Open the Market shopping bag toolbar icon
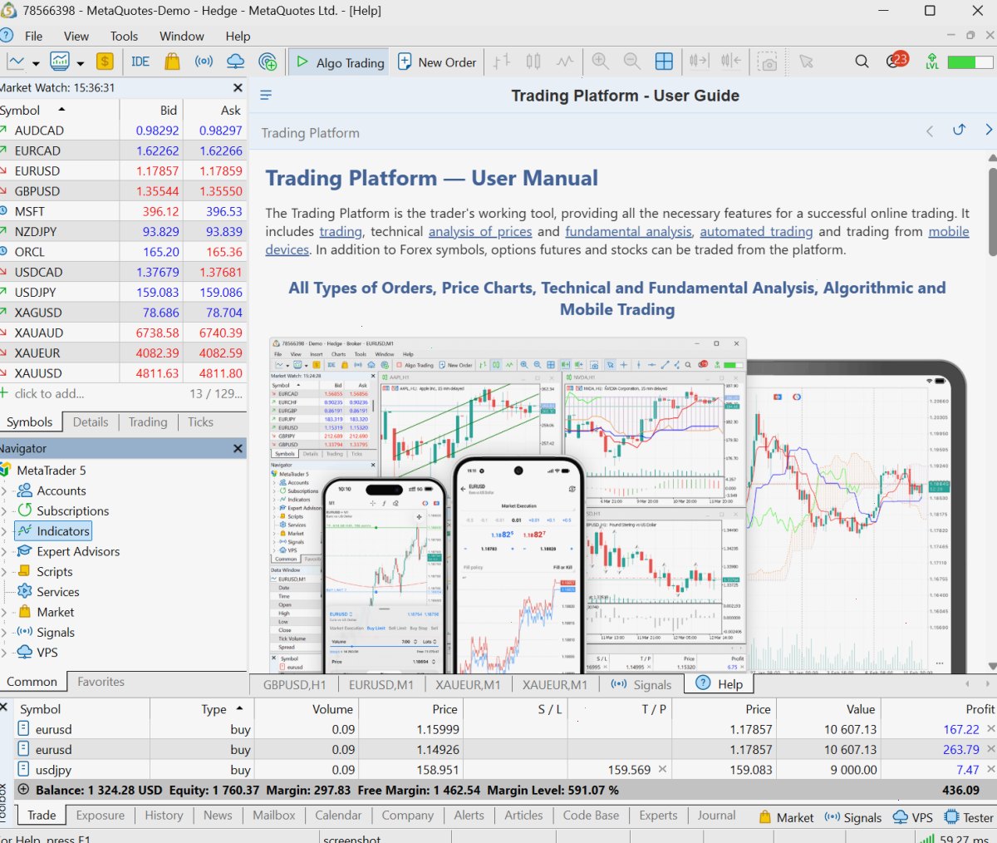 click(x=172, y=62)
